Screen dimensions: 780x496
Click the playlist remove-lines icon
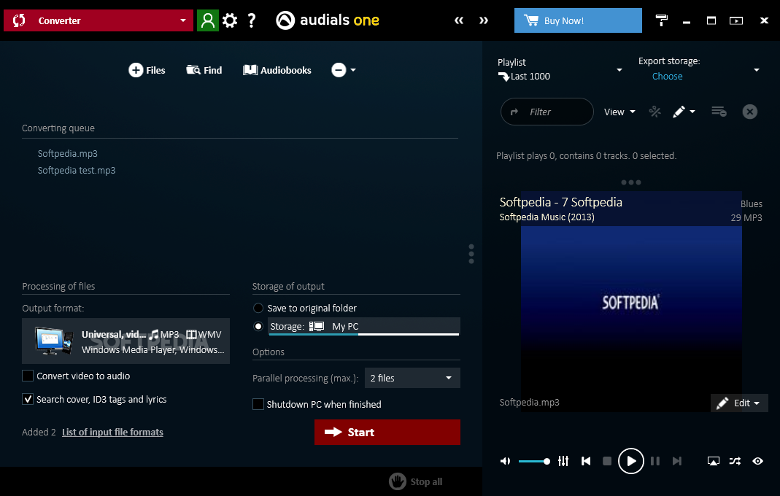719,112
